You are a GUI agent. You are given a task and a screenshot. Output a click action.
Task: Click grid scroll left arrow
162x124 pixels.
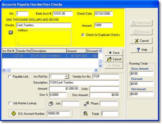click(4, 70)
